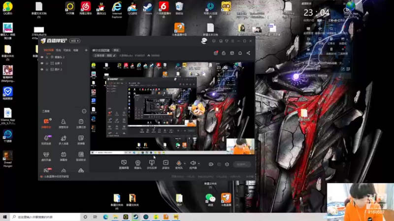Open the hamburger menu in title bar
The image size is (394, 221).
click(232, 41)
